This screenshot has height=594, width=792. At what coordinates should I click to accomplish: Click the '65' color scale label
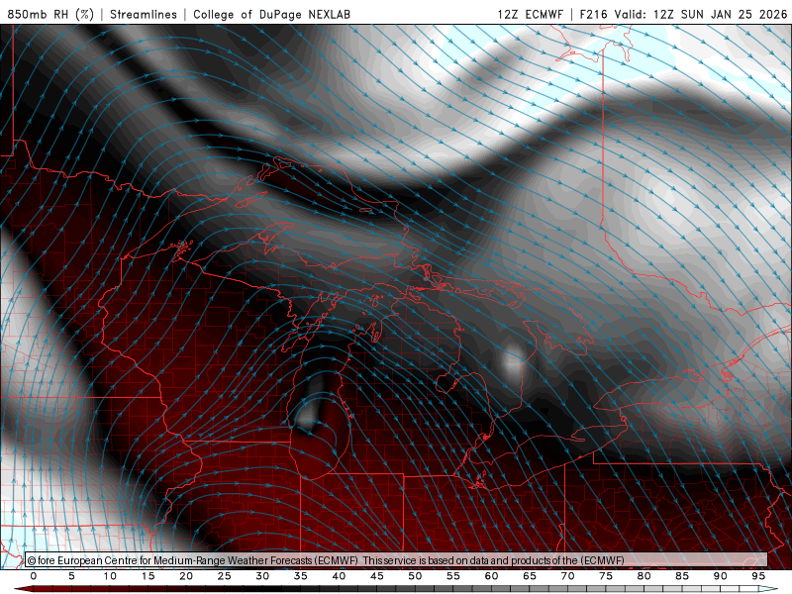(530, 576)
